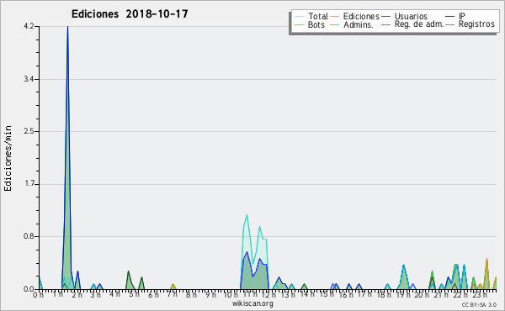Click the 5 h x-axis label
The height and width of the screenshot is (311, 505).
tap(134, 294)
